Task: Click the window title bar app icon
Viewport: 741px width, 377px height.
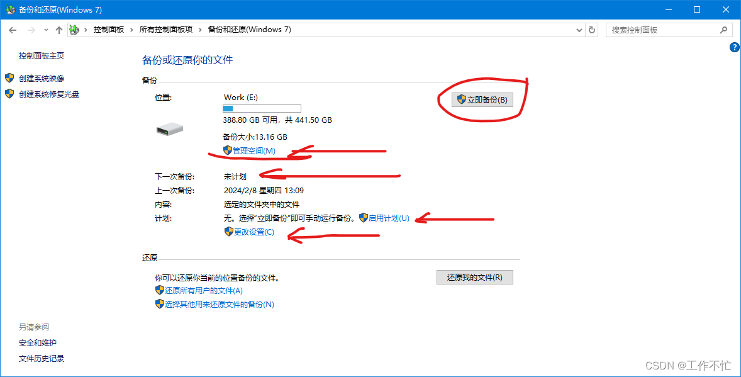Action: [10, 9]
